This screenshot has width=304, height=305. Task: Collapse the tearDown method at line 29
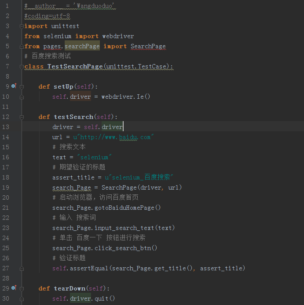[22, 289]
